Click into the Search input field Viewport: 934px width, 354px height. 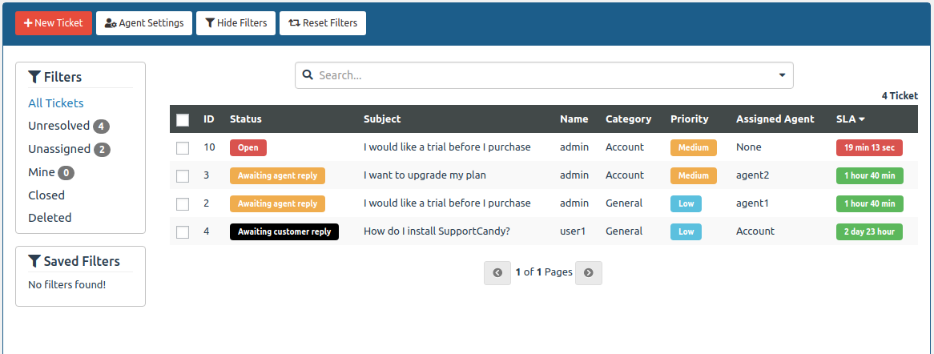click(x=545, y=75)
